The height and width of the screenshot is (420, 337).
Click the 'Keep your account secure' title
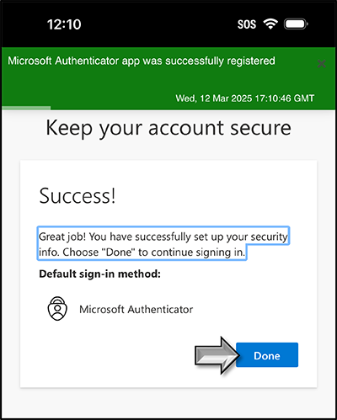(x=168, y=128)
